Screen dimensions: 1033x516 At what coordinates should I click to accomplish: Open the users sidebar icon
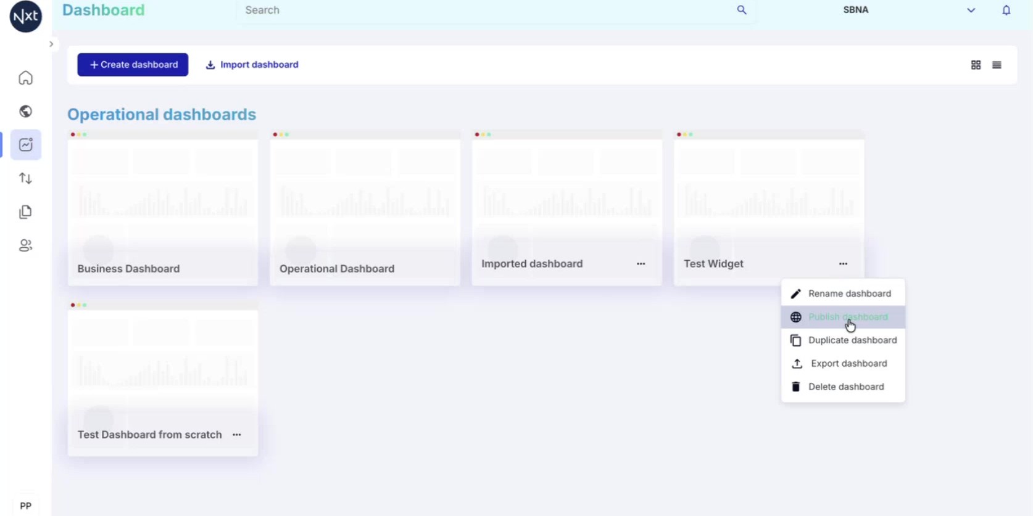[25, 245]
